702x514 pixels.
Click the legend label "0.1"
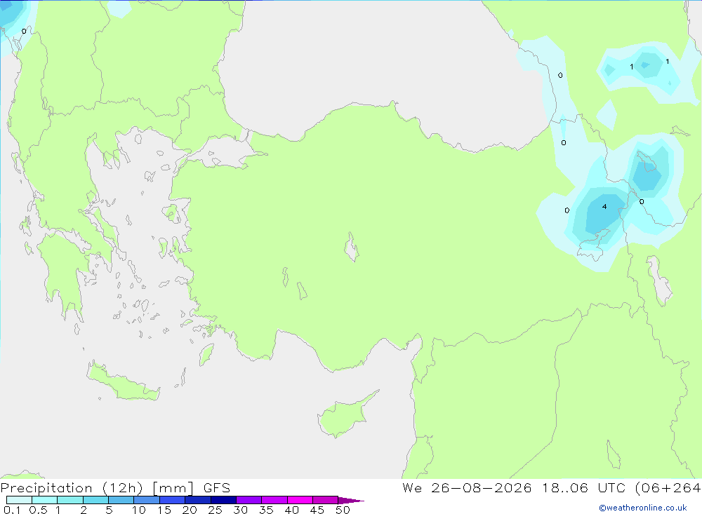pyautogui.click(x=12, y=510)
